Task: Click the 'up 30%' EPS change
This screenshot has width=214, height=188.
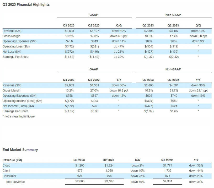Action: click(x=119, y=57)
